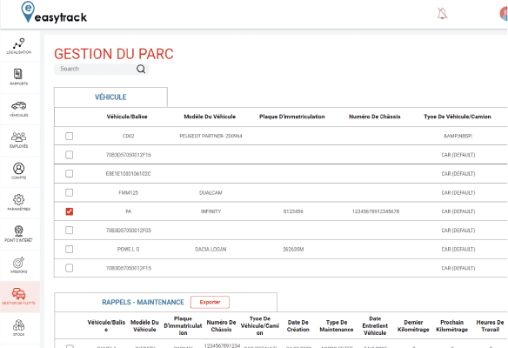Tick the checkbox for 70B3D57050012F15

click(x=69, y=268)
